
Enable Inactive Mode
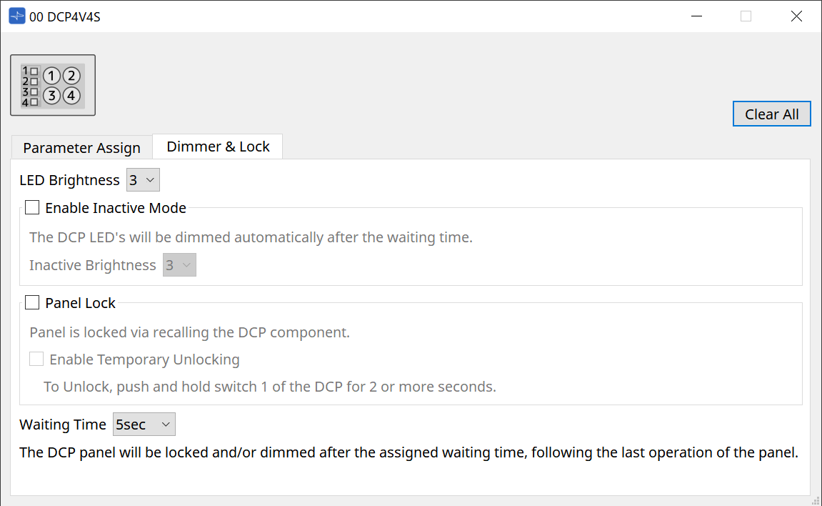click(31, 207)
